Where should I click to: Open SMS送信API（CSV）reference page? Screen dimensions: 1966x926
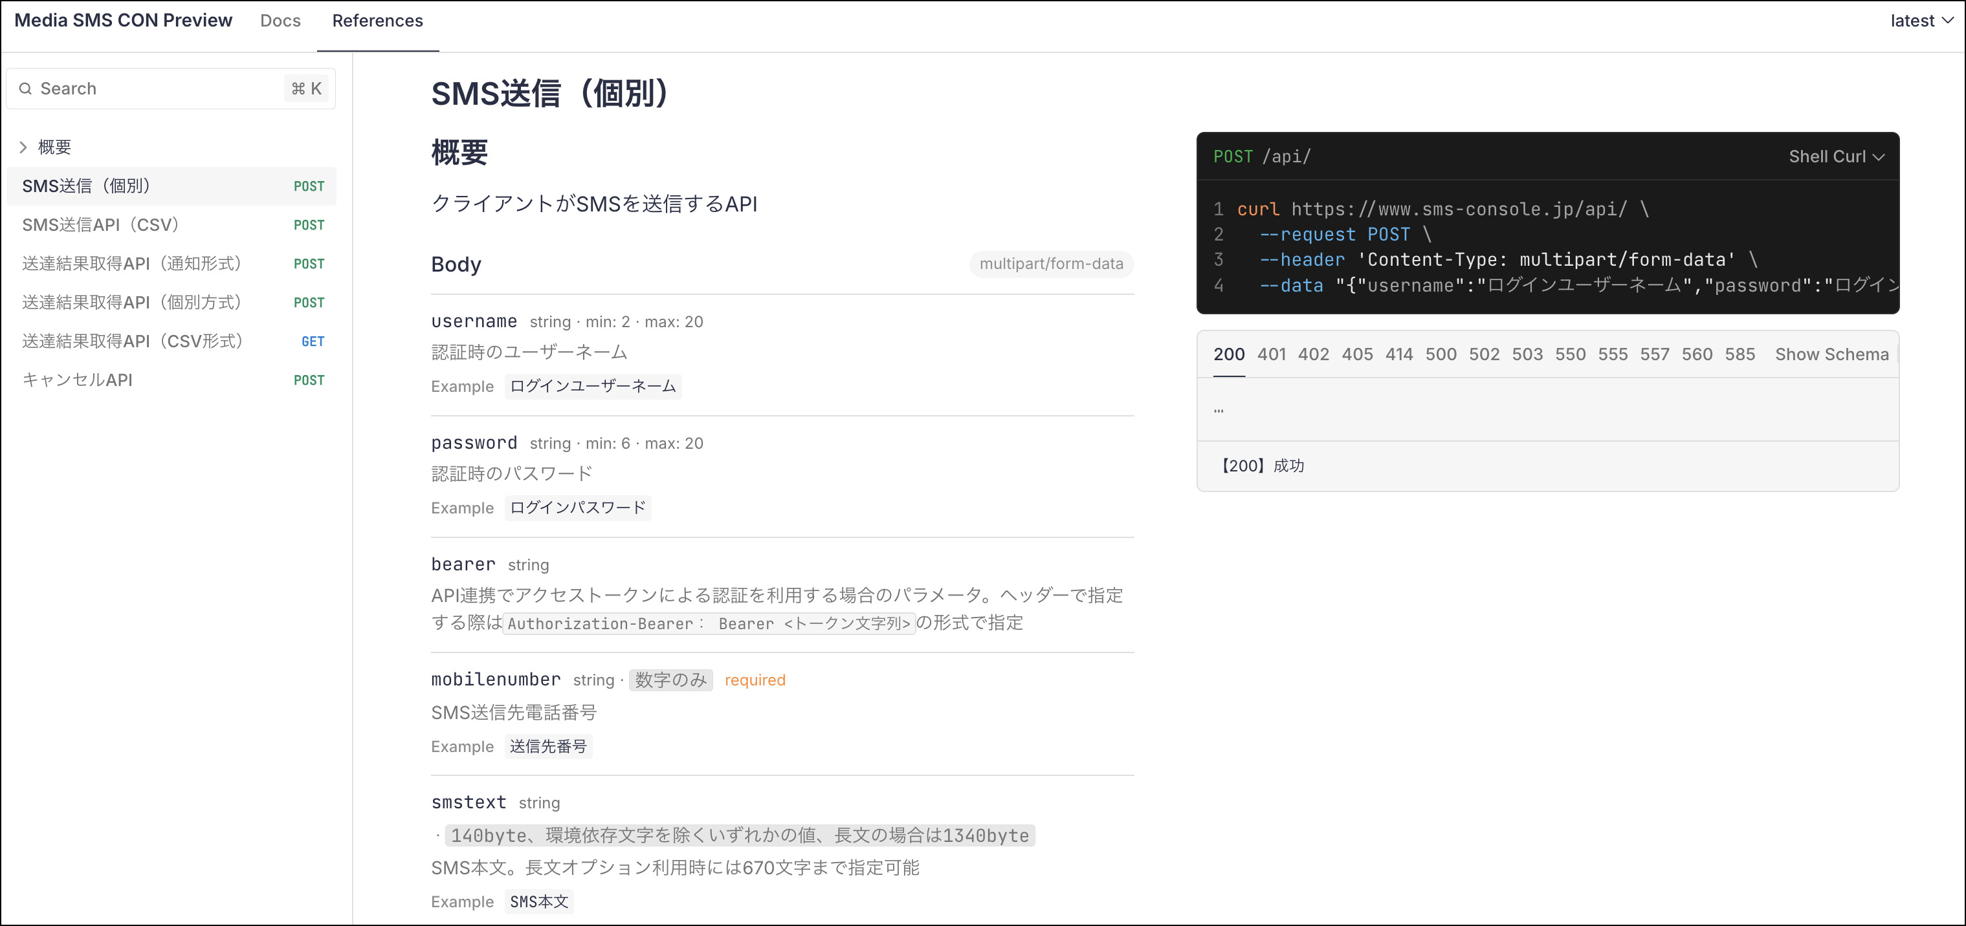[171, 225]
